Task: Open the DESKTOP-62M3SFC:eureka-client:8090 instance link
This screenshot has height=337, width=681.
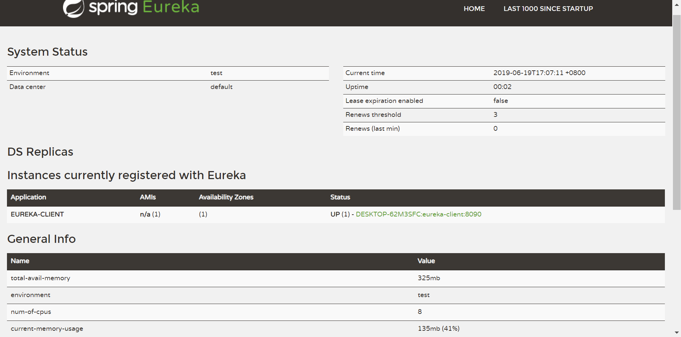Action: [418, 214]
